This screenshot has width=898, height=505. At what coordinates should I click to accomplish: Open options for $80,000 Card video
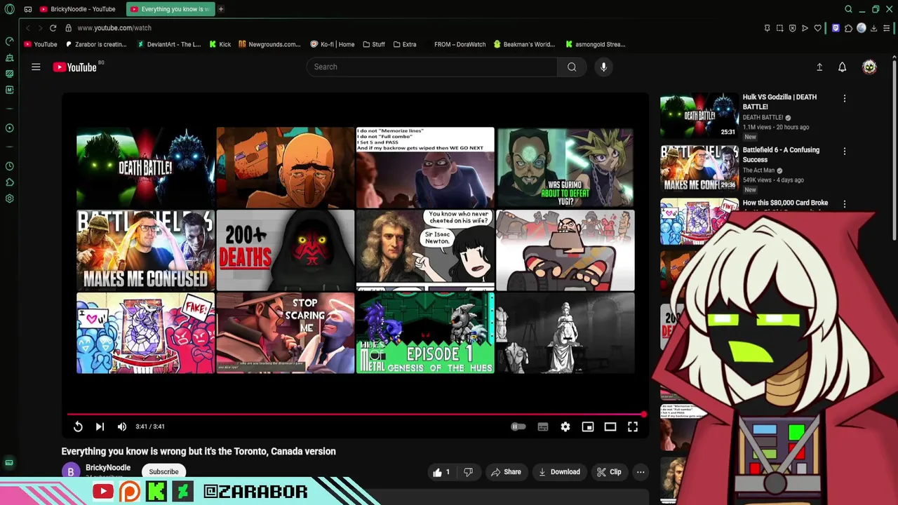845,204
